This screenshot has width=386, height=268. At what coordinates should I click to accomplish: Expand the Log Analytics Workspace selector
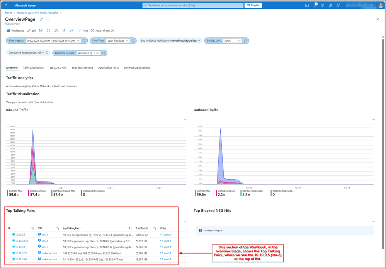pos(171,41)
